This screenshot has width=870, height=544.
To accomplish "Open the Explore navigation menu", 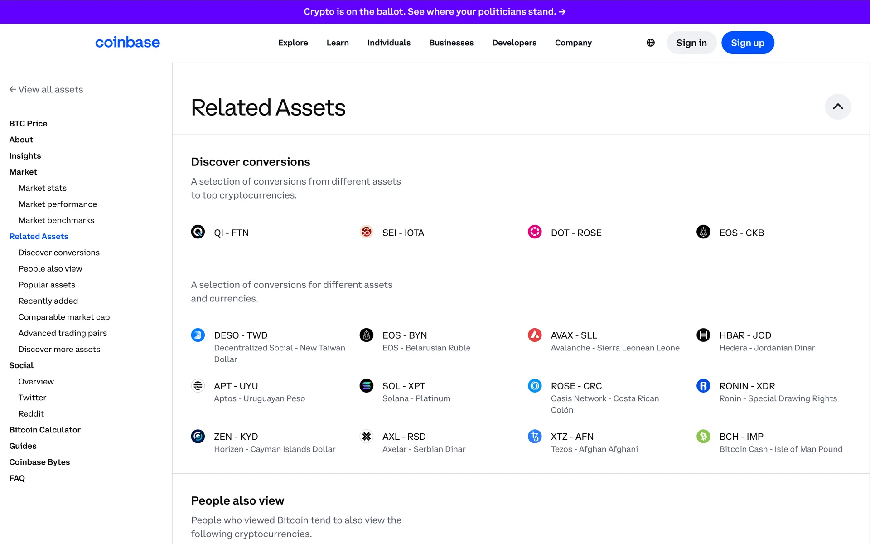I will (x=293, y=43).
